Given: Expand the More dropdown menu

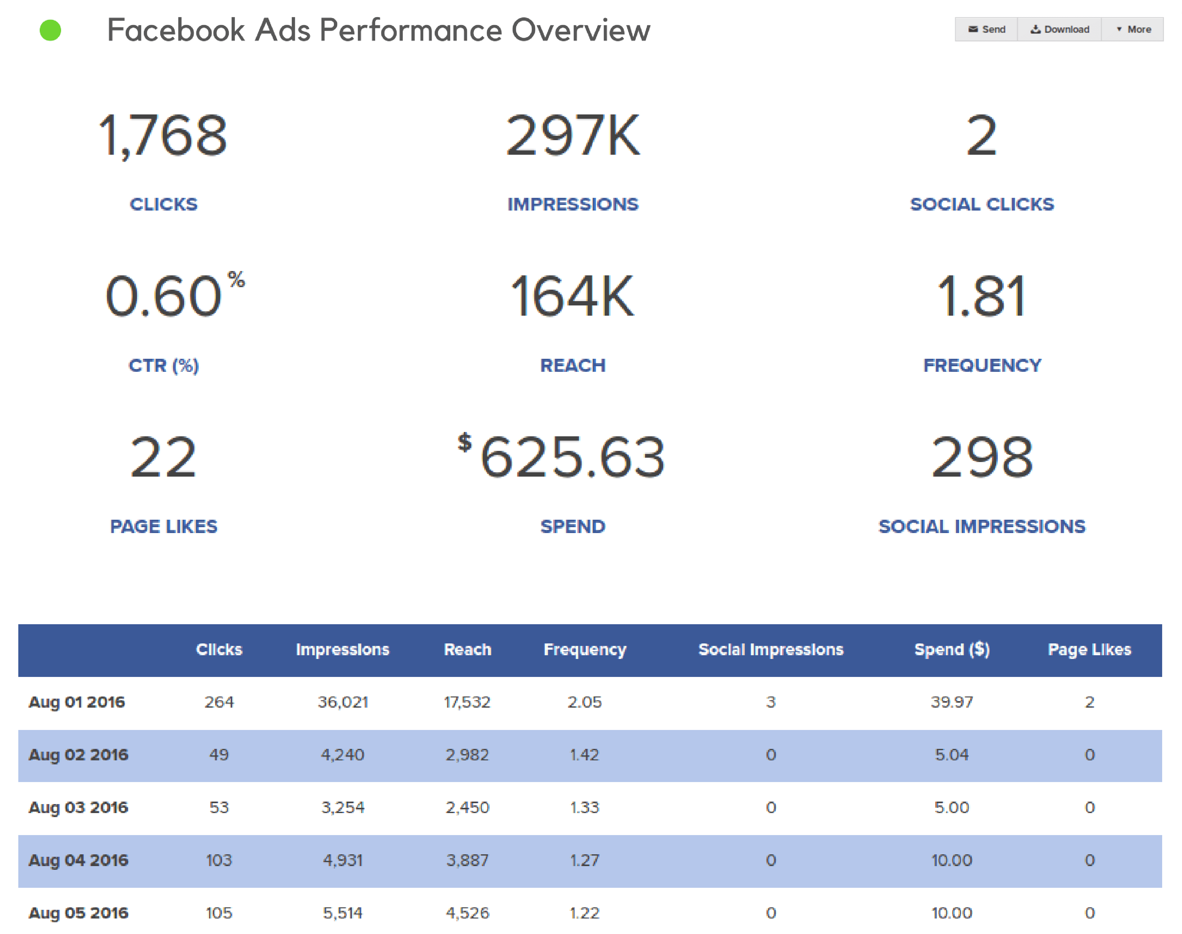Looking at the screenshot, I should coord(1133,29).
